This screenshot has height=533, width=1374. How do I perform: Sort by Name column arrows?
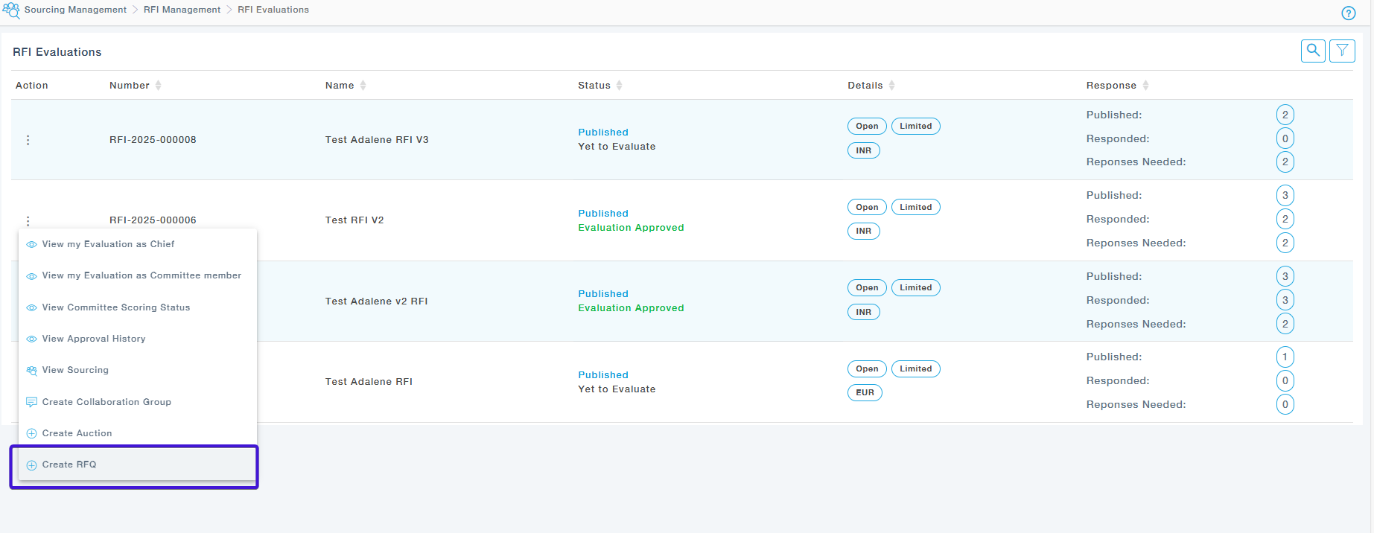[x=363, y=86]
